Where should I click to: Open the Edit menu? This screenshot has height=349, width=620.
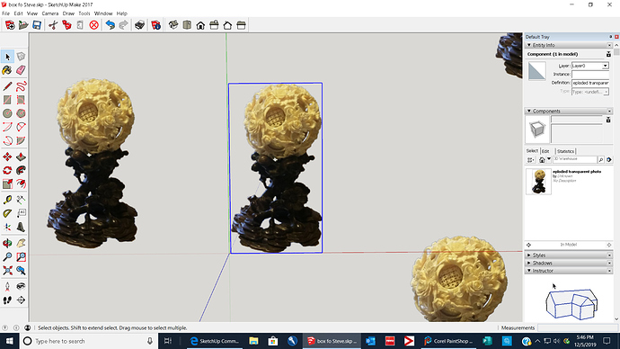pos(18,13)
